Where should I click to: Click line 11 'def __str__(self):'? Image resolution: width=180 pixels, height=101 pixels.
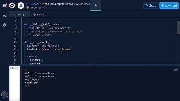[x=37, y=42]
